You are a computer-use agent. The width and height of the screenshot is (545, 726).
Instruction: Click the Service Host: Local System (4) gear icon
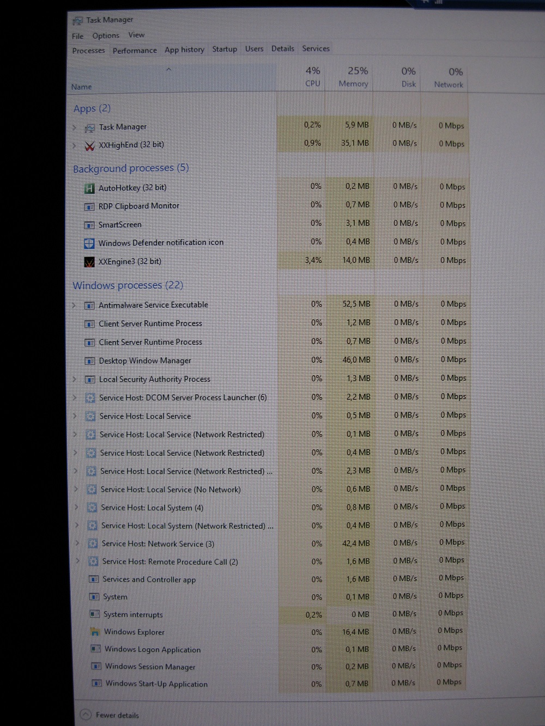point(92,508)
